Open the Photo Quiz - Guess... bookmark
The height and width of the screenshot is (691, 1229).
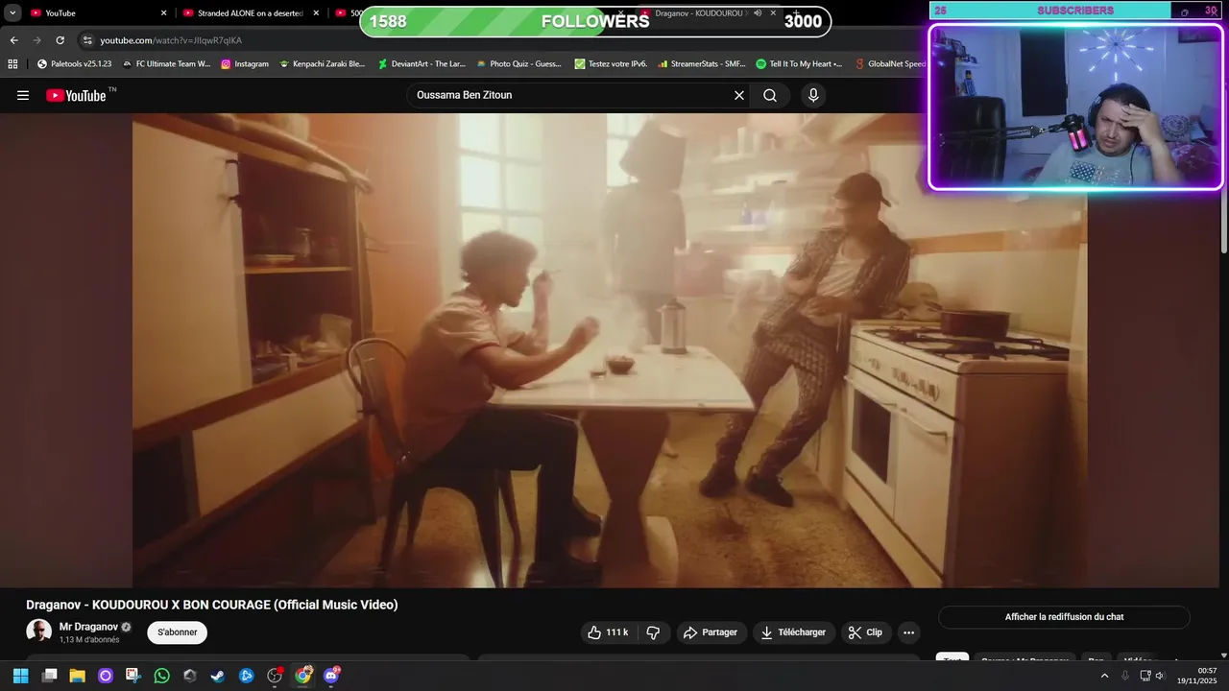click(518, 64)
